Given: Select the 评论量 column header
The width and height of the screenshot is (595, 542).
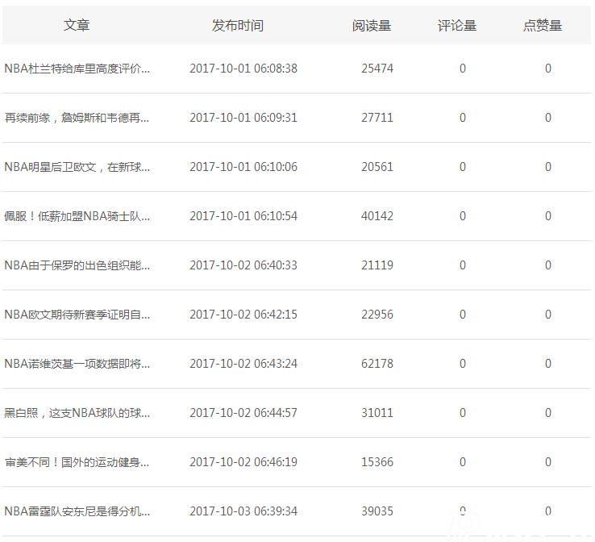Looking at the screenshot, I should 457,26.
